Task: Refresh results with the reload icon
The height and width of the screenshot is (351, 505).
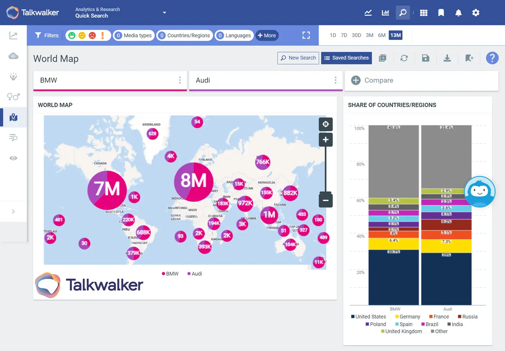Action: (404, 58)
